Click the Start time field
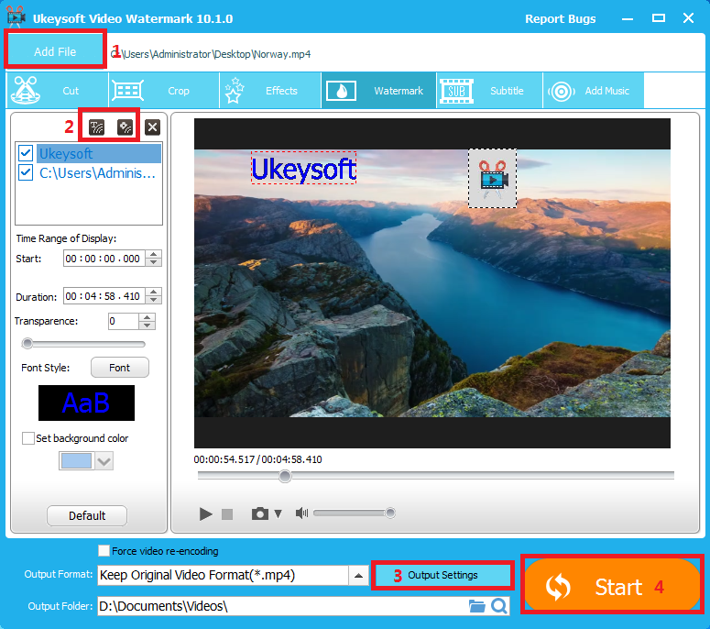Viewport: 710px width, 629px height. coord(104,259)
